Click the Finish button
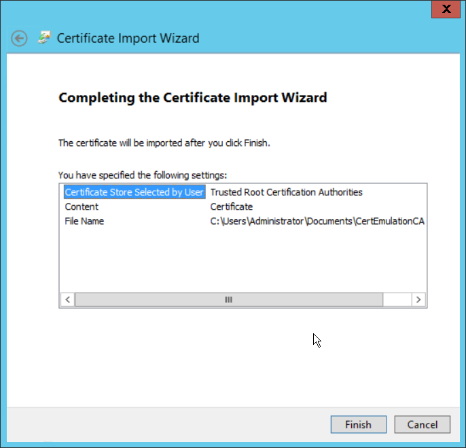466x448 pixels. (357, 424)
